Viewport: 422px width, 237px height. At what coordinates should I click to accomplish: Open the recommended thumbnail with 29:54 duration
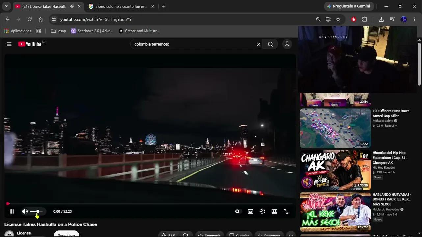pyautogui.click(x=335, y=100)
